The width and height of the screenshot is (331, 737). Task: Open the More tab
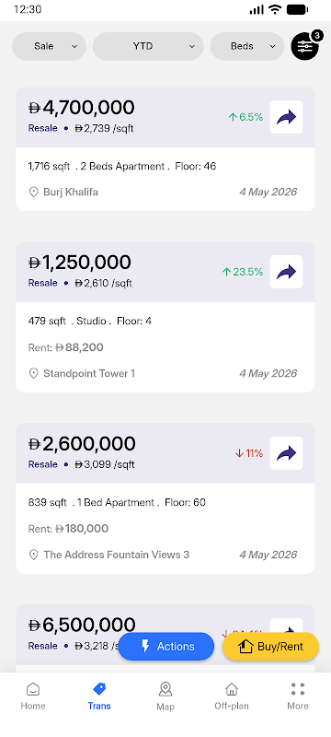(x=298, y=696)
